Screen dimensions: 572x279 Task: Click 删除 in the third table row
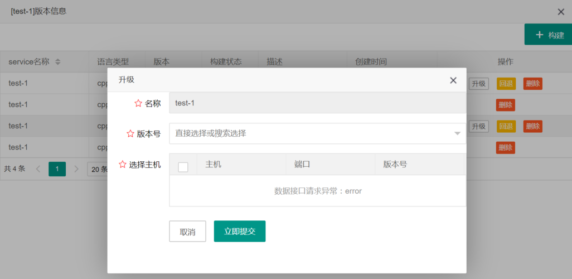coord(532,126)
